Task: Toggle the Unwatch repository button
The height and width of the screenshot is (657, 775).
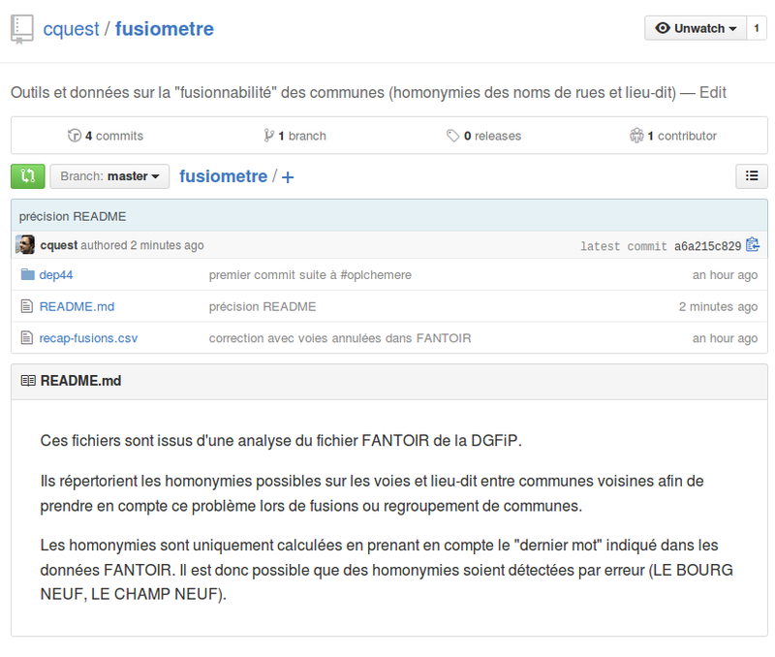Action: [696, 28]
